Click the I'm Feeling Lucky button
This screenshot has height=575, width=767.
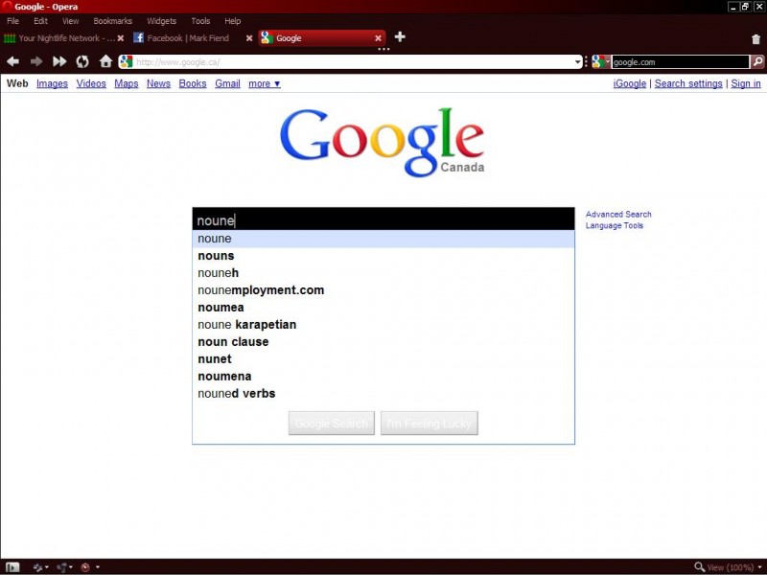429,423
